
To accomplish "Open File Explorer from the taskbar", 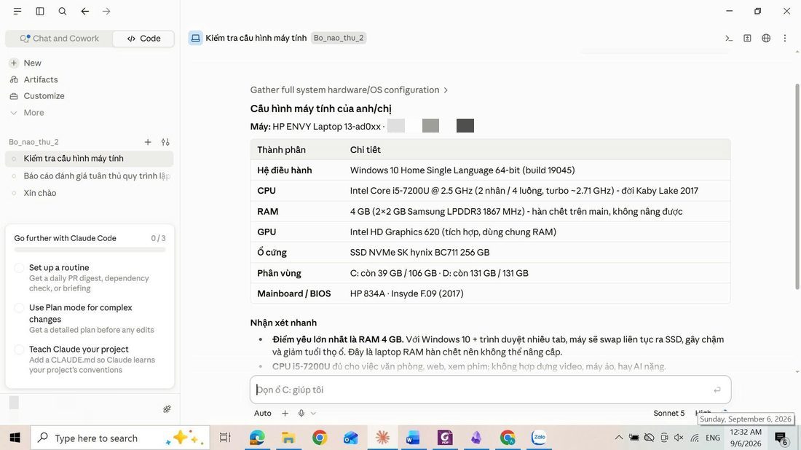I will coord(288,438).
